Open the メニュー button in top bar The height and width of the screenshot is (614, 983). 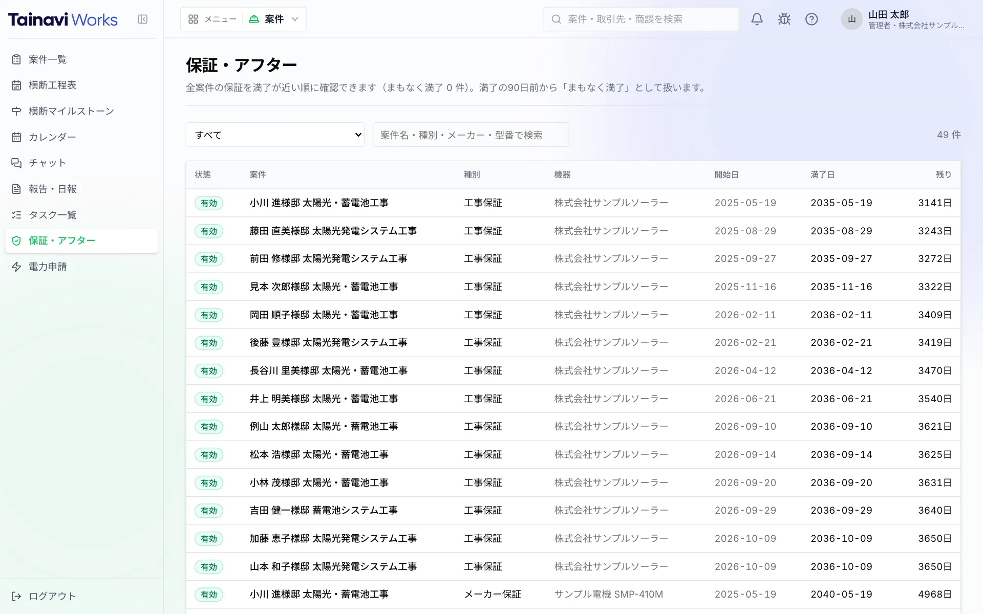click(212, 19)
